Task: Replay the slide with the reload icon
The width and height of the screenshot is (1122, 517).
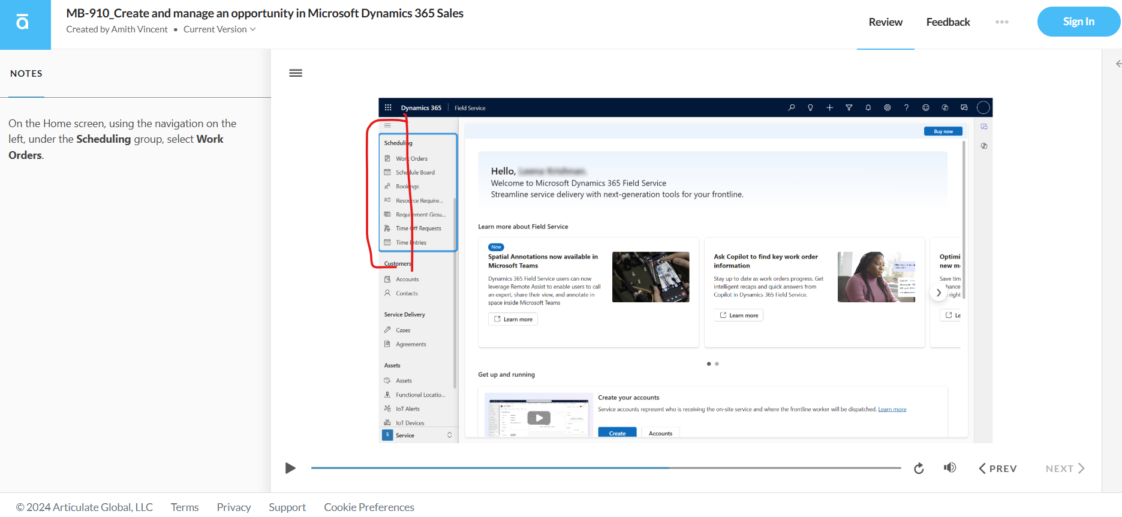Action: (x=919, y=468)
